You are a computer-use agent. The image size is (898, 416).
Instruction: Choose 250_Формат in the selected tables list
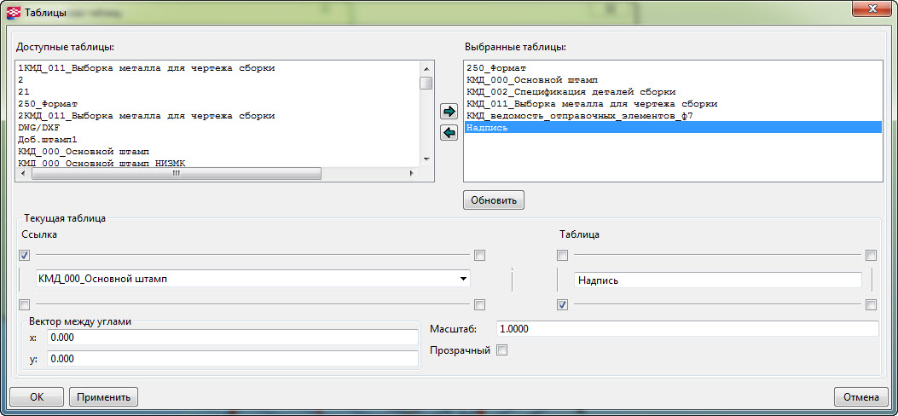coord(495,67)
